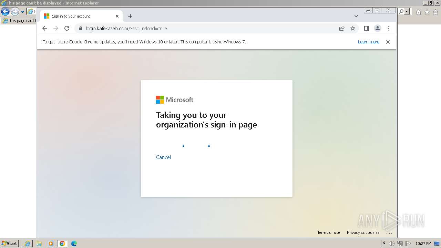Open Internet Explorer tools gear
Screen dimensions: 441x248
pyautogui.click(x=435, y=12)
